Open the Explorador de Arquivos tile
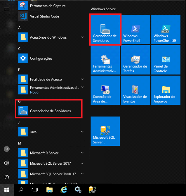The image size is (186, 196). point(166,90)
